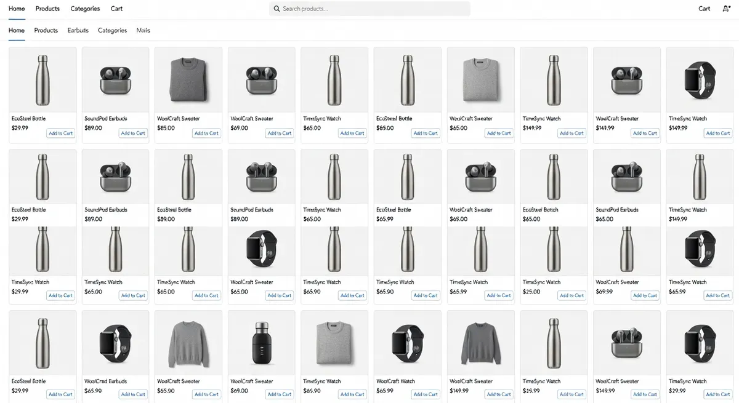Open the user account icon

[726, 9]
